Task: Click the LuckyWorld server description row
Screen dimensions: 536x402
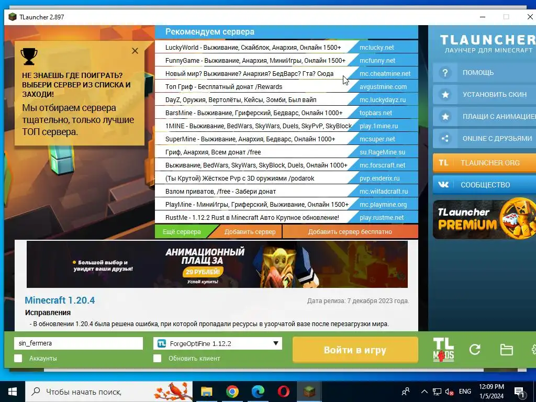Action: [253, 48]
